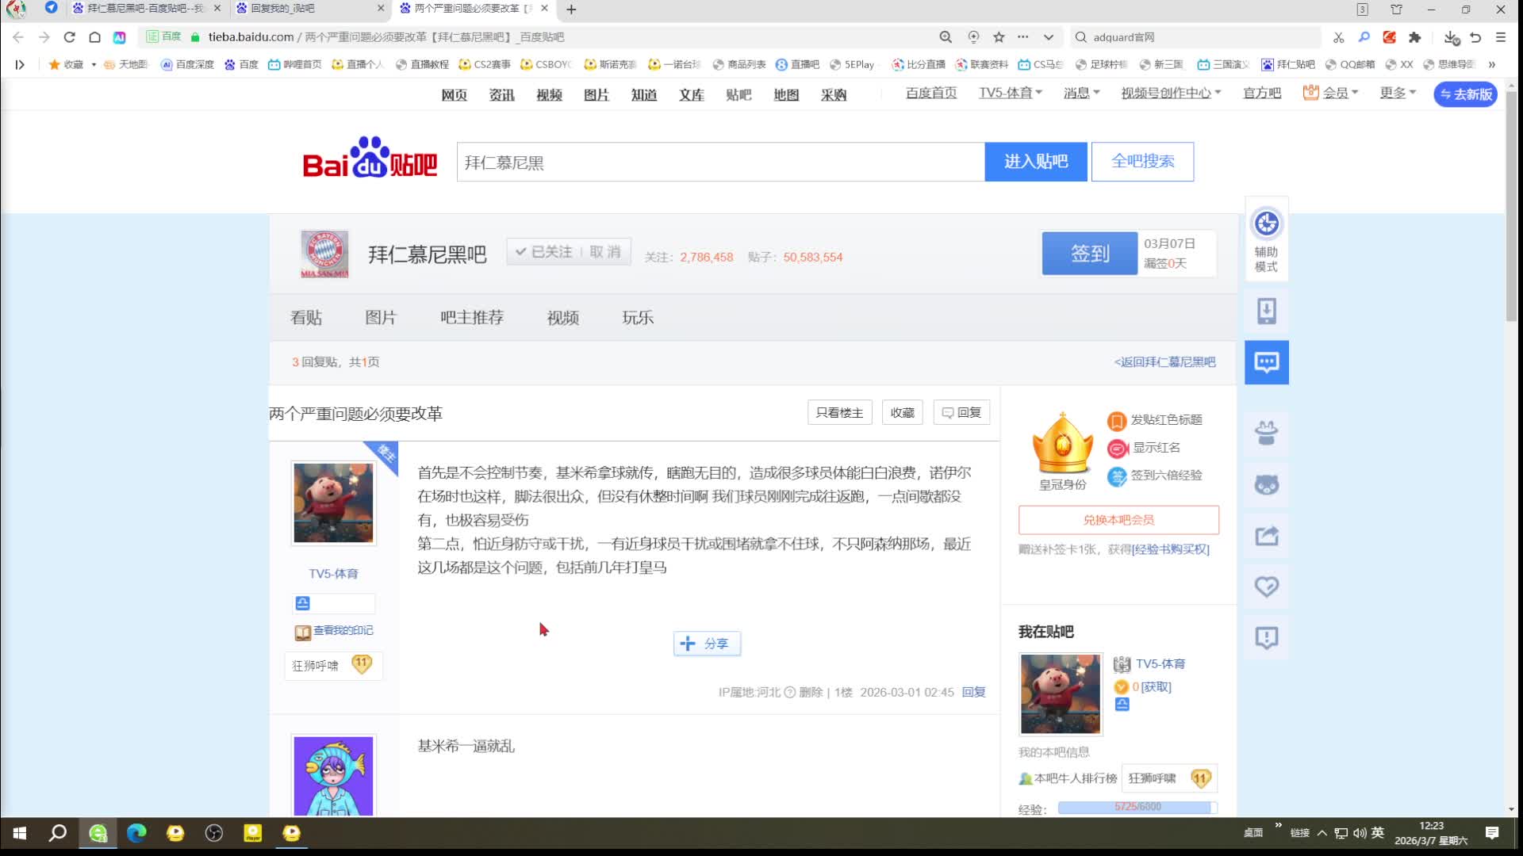Click the browser home icon

coord(94,37)
